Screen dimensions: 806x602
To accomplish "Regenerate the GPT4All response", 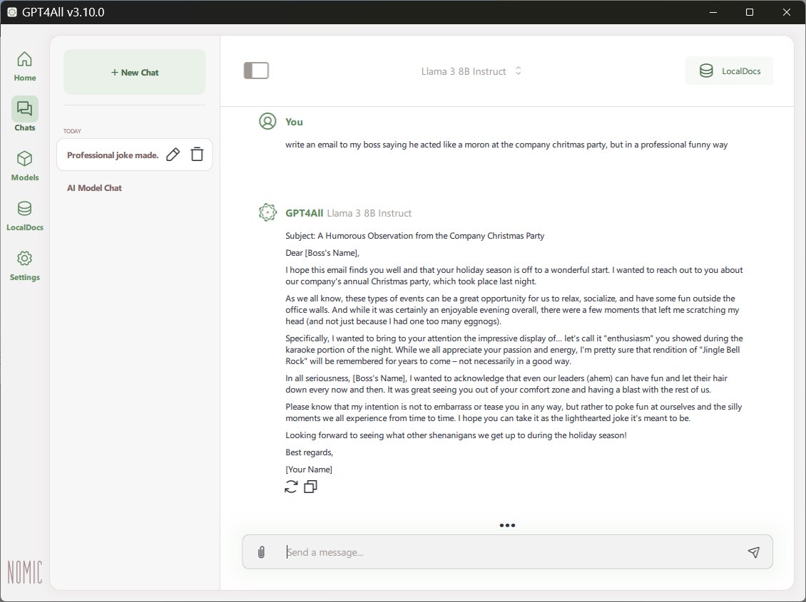I will point(291,487).
